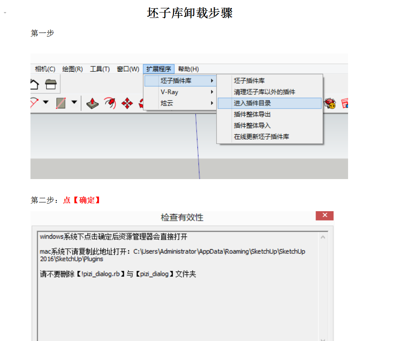This screenshot has width=414, height=341.
Task: Select the Move tool
Action: pyautogui.click(x=127, y=103)
